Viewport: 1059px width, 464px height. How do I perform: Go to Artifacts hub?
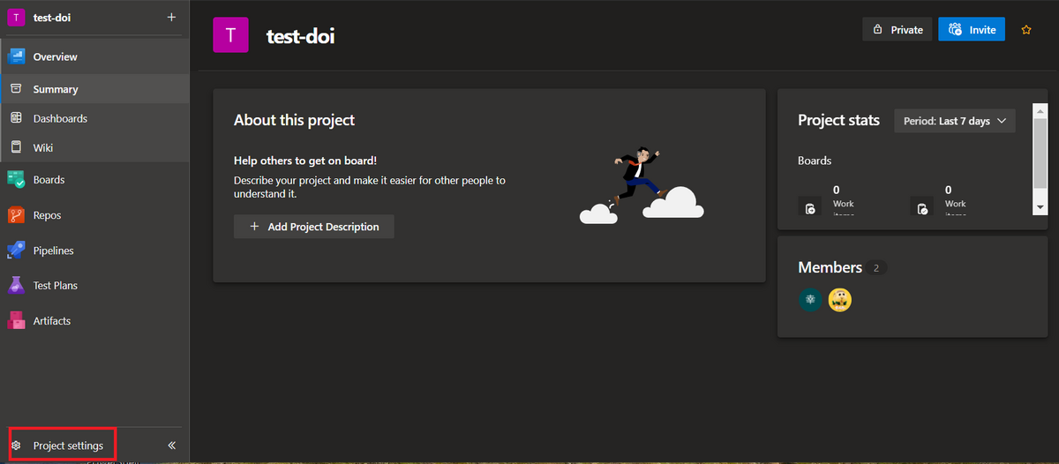point(94,321)
